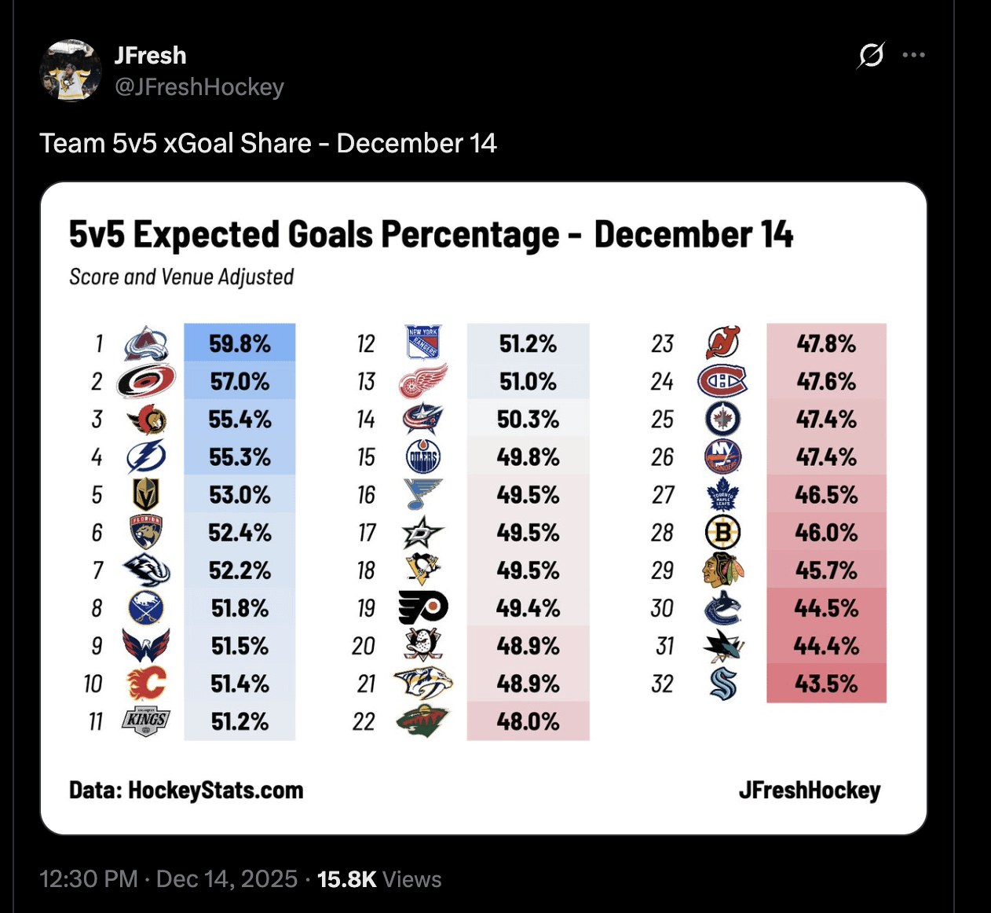991x913 pixels.
Task: Click the 15.8K Views count
Action: pos(379,878)
